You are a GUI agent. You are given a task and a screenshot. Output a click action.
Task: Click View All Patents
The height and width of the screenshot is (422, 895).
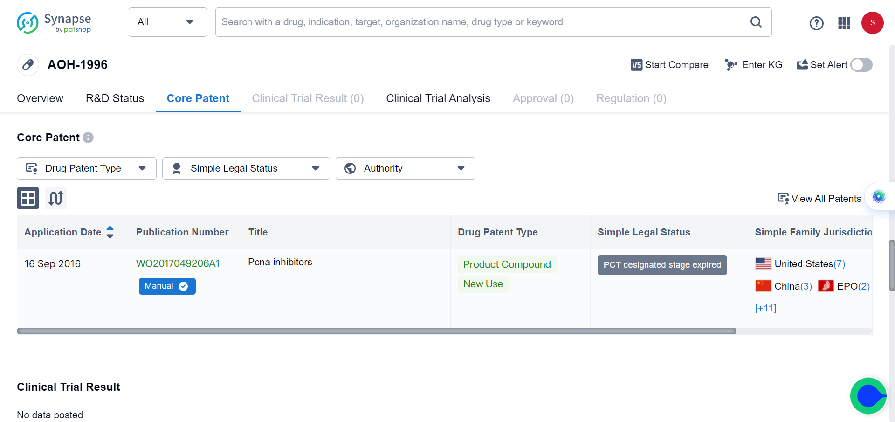tap(819, 199)
